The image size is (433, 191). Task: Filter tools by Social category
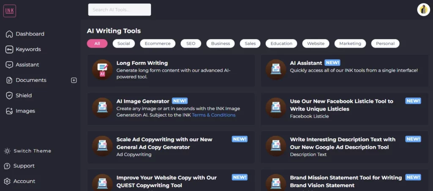tap(124, 43)
